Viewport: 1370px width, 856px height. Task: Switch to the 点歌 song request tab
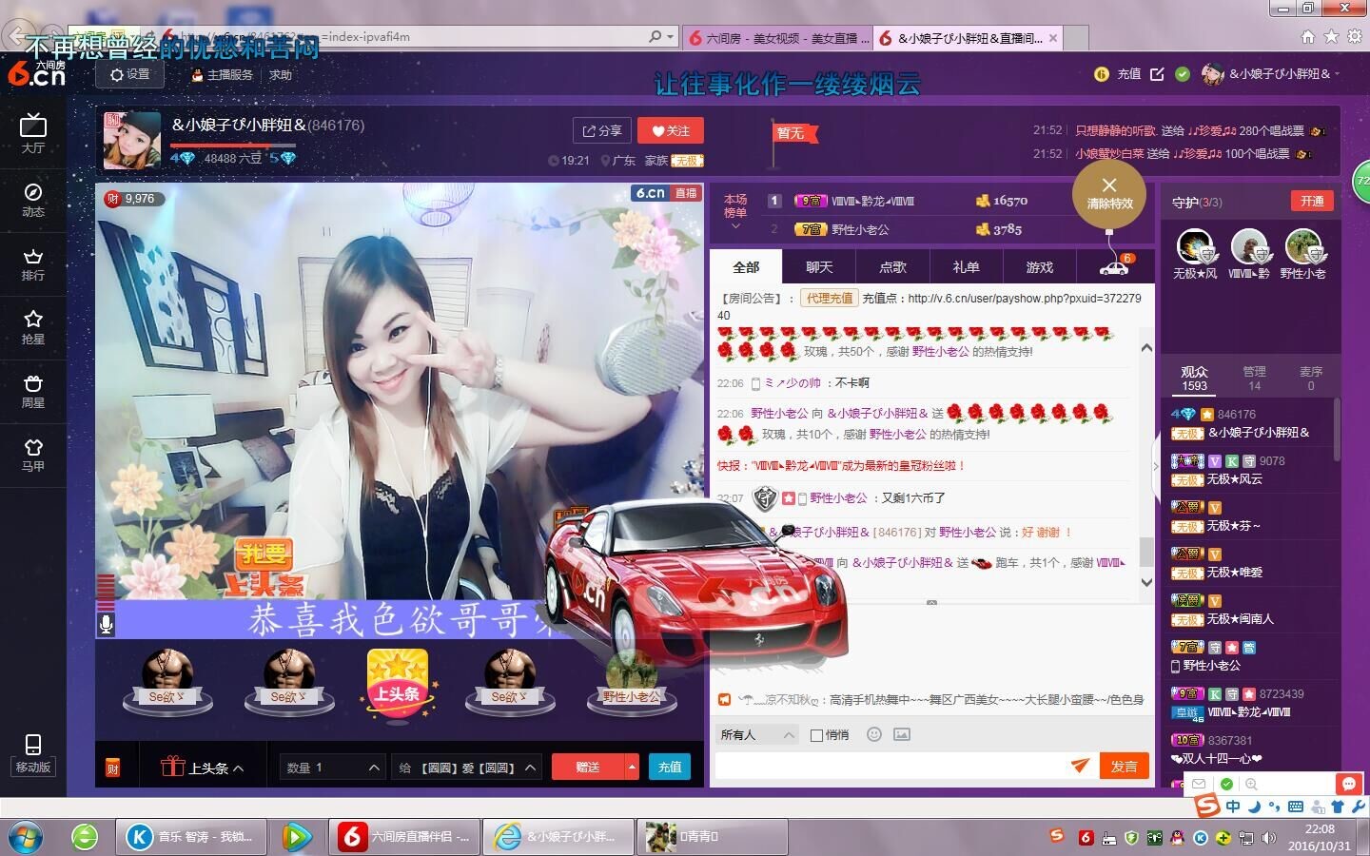892,267
